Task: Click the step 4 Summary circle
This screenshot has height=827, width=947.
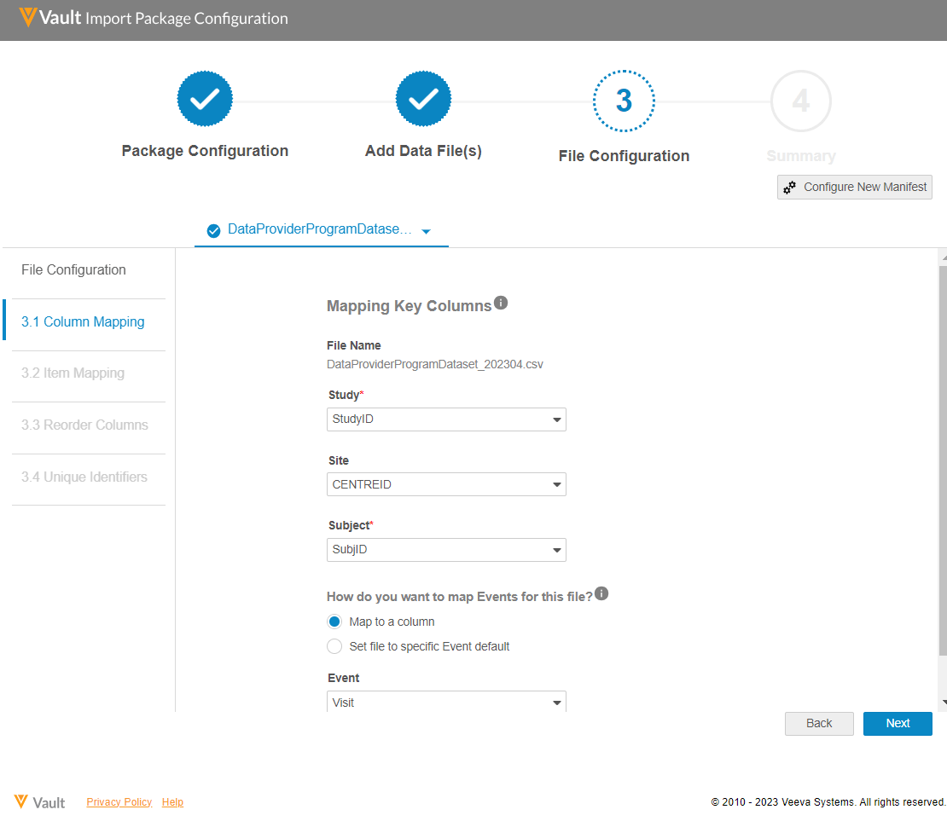Action: [x=800, y=101]
